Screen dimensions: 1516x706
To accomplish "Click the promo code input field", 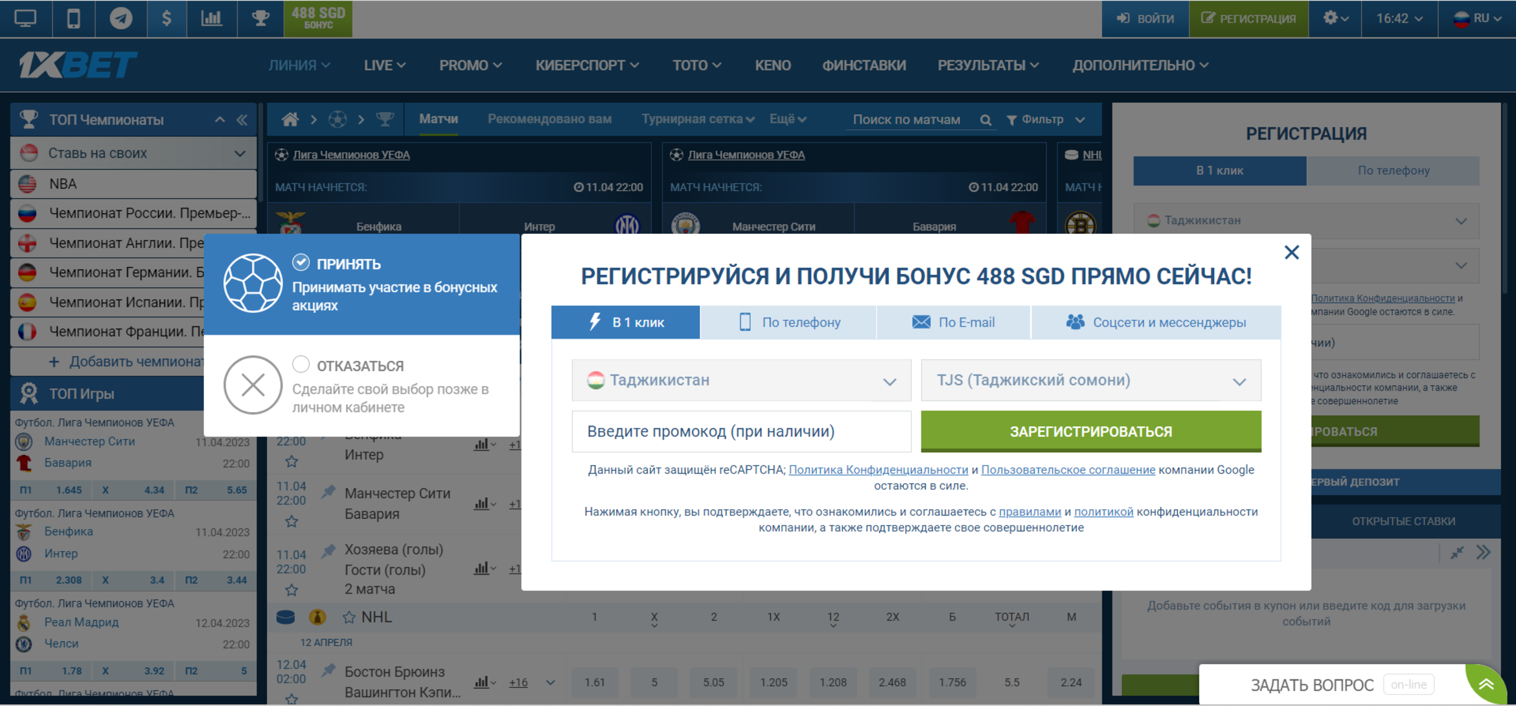I will coord(741,431).
